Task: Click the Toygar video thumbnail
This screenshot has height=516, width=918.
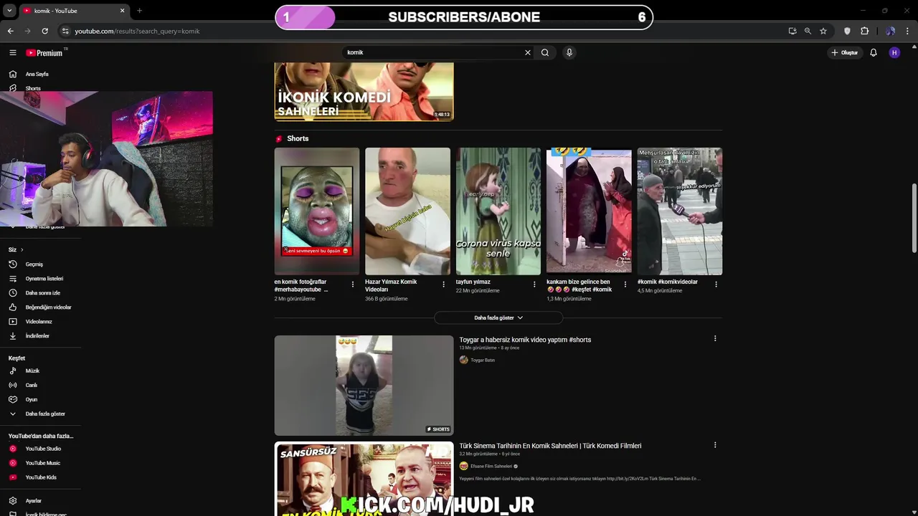Action: 364,386
